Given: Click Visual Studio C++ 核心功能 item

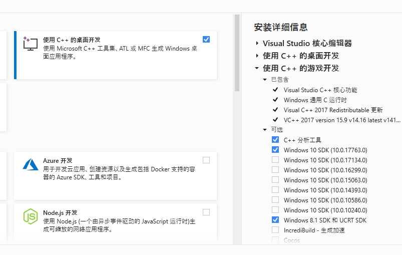Looking at the screenshot, I should point(320,90).
